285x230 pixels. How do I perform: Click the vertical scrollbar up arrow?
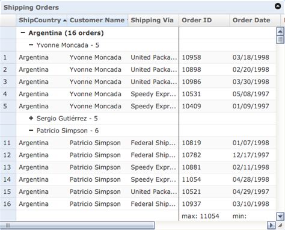point(280,31)
